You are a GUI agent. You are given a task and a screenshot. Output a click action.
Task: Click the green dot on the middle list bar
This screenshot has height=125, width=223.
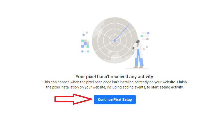[x=142, y=36]
